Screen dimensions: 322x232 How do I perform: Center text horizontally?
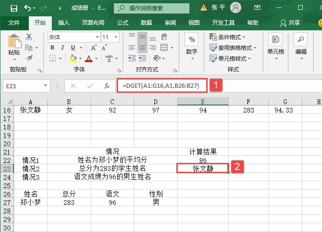(x=142, y=48)
